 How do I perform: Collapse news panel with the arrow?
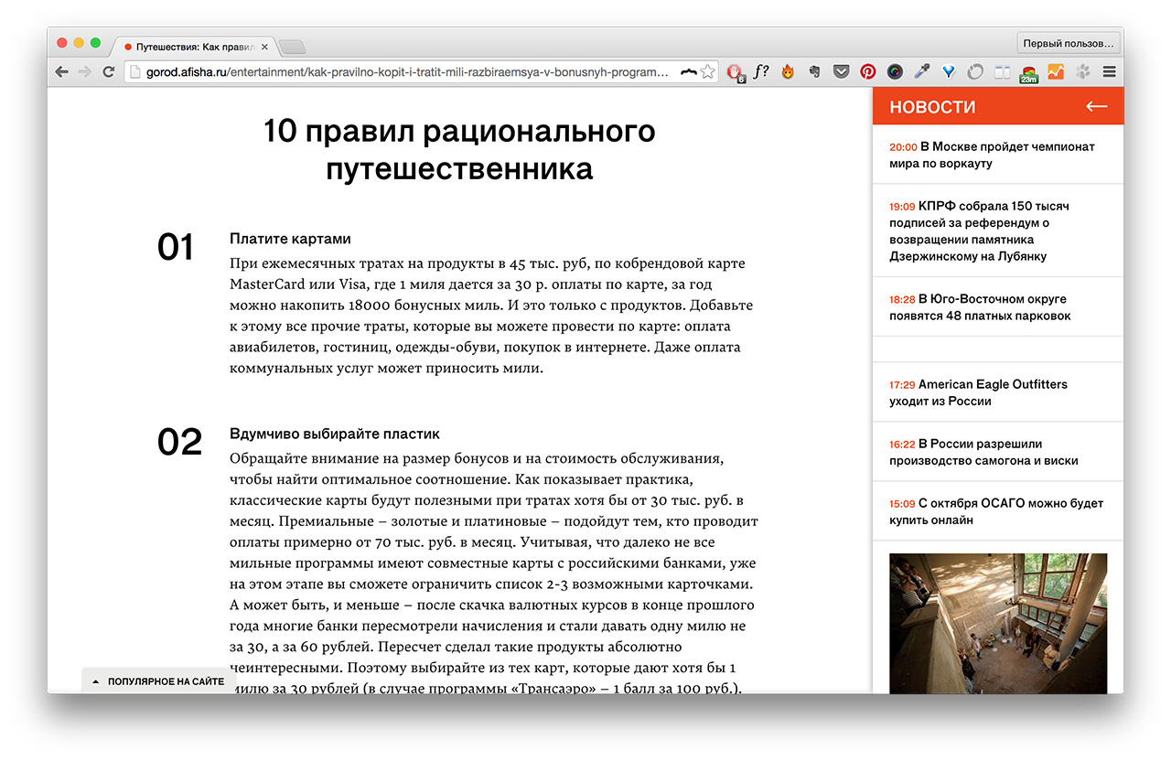pyautogui.click(x=1096, y=107)
